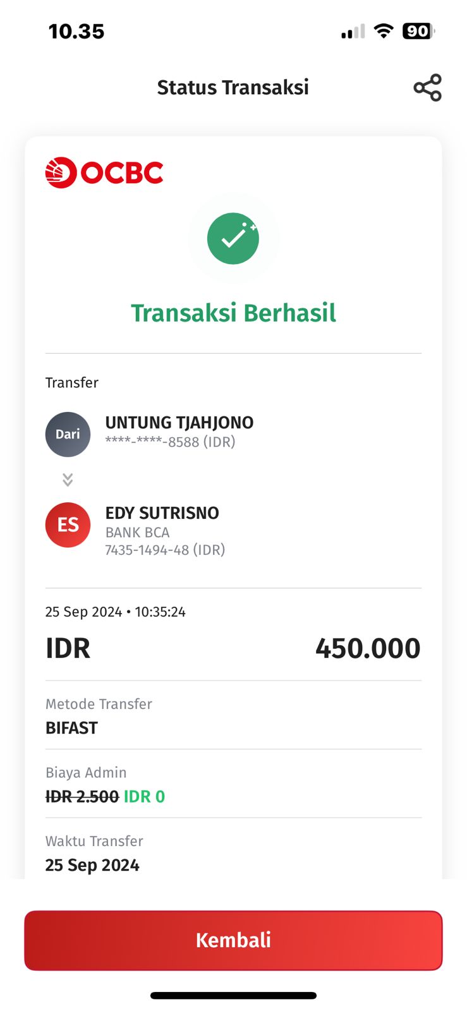The width and height of the screenshot is (467, 1011).
Task: Tap the 450.000 transfer amount
Action: 368,648
